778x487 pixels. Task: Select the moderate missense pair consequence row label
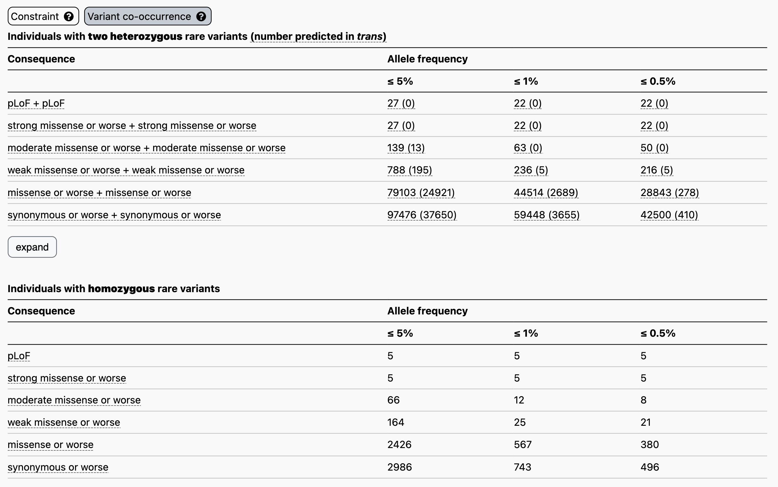click(146, 148)
